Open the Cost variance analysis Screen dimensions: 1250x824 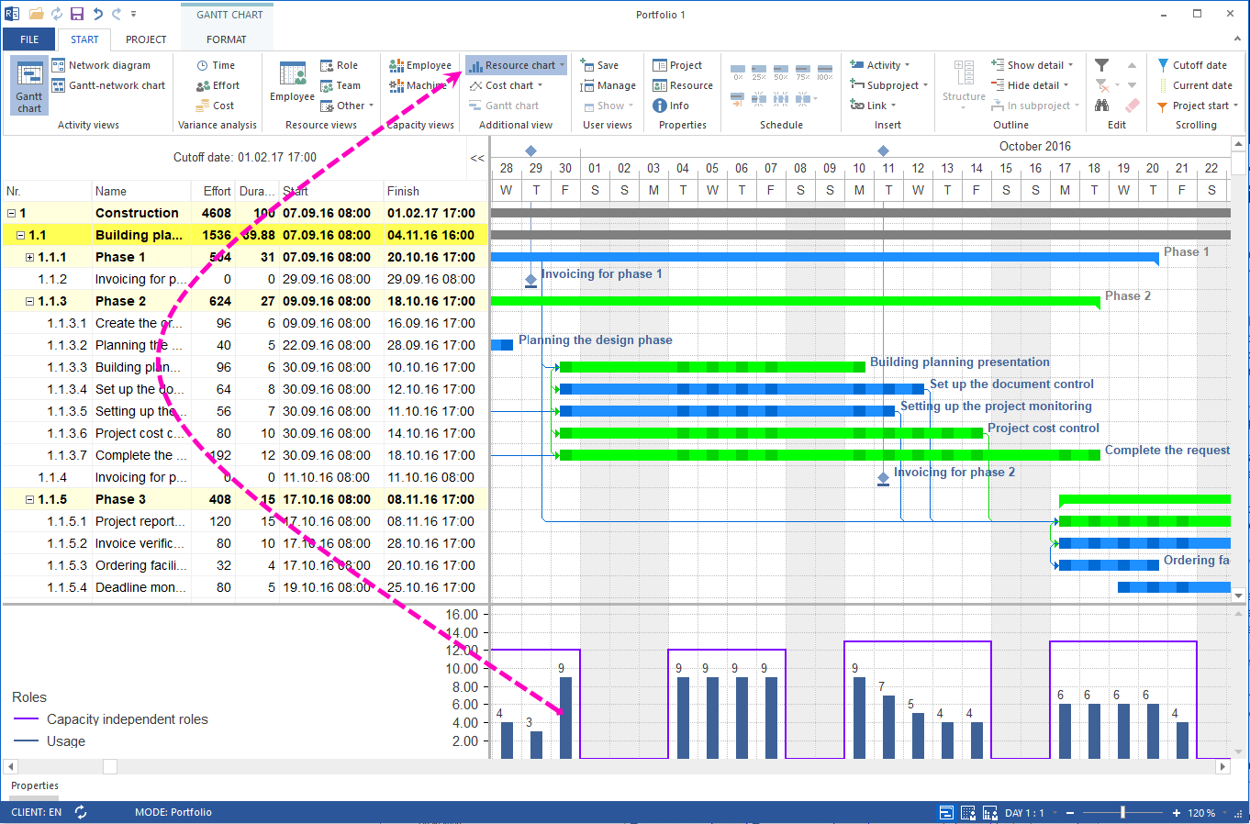point(214,105)
